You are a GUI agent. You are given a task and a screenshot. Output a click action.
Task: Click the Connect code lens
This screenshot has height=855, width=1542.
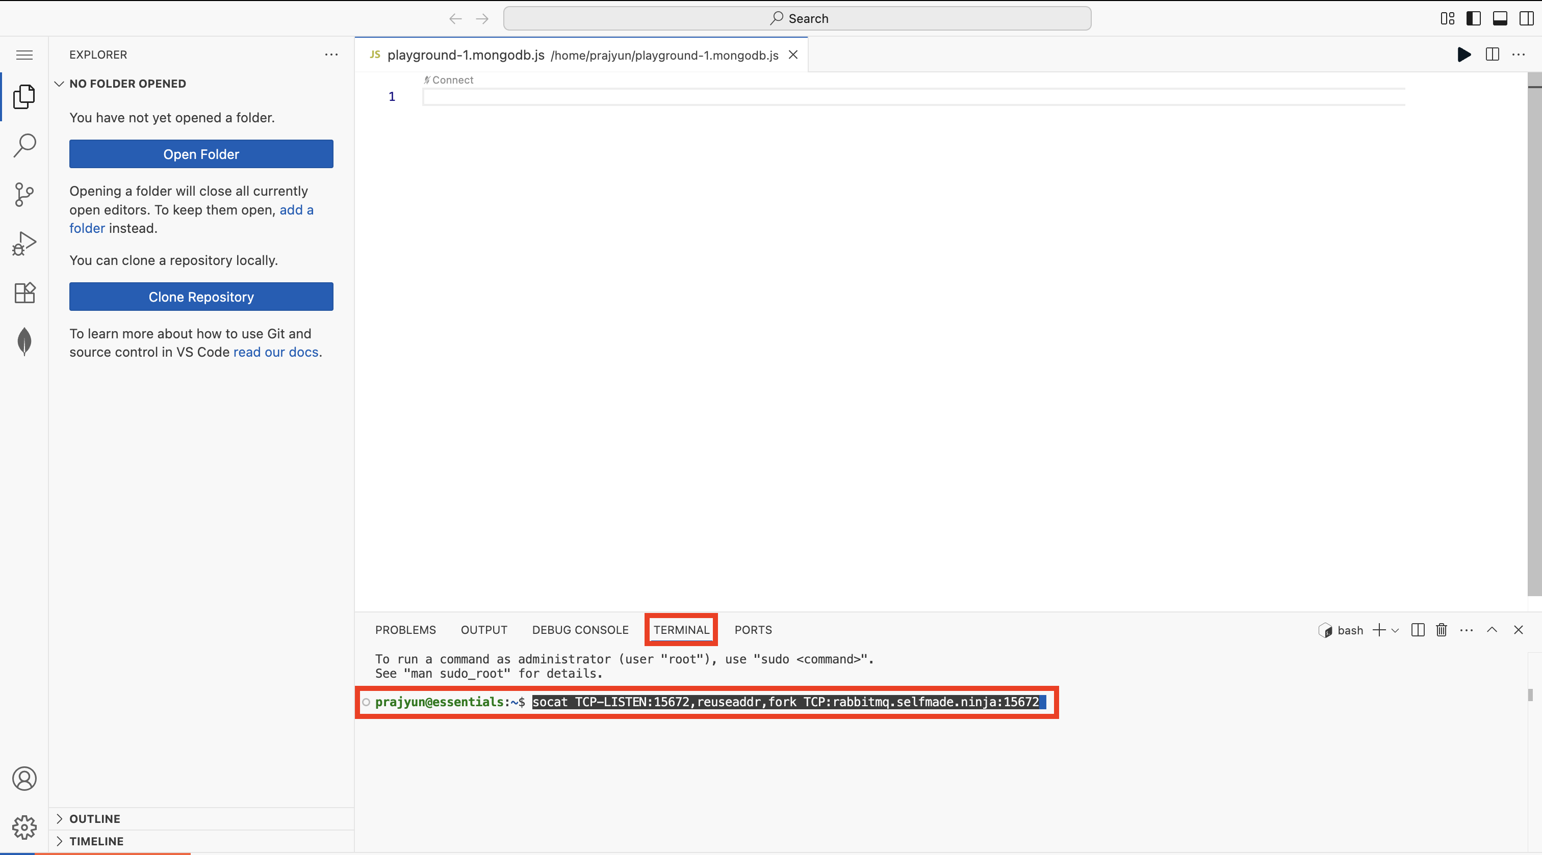(x=448, y=79)
